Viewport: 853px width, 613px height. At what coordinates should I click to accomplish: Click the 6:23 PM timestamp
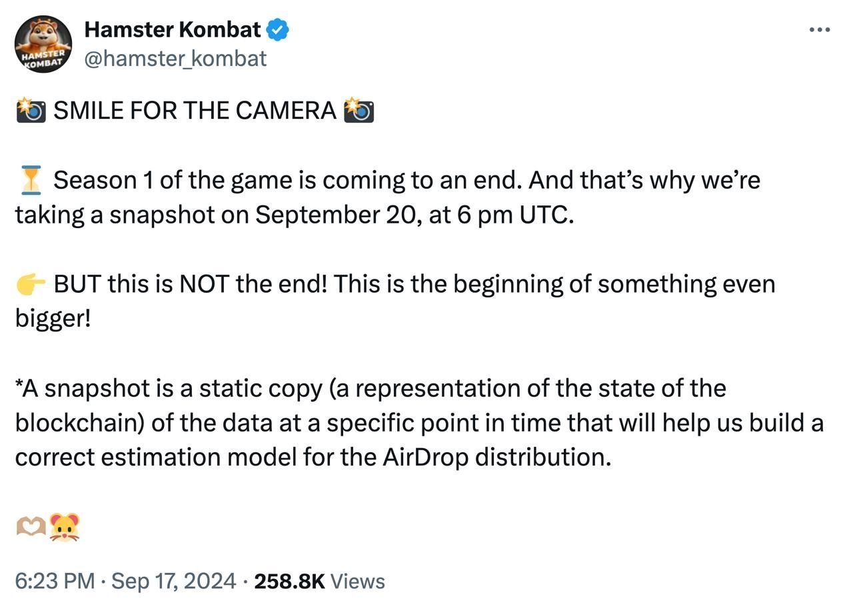tap(55, 581)
